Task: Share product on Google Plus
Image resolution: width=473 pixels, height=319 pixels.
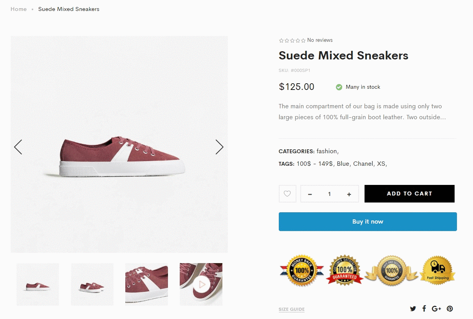Action: pyautogui.click(x=436, y=308)
